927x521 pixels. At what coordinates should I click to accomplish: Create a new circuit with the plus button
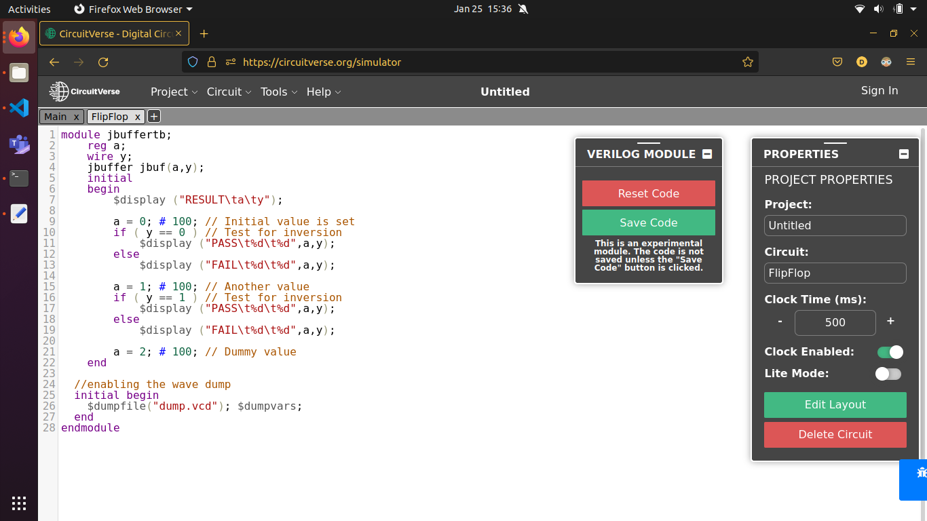pyautogui.click(x=153, y=115)
